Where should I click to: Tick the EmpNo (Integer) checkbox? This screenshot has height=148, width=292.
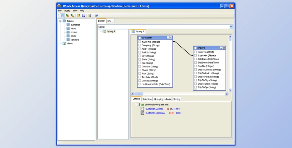pos(195,66)
